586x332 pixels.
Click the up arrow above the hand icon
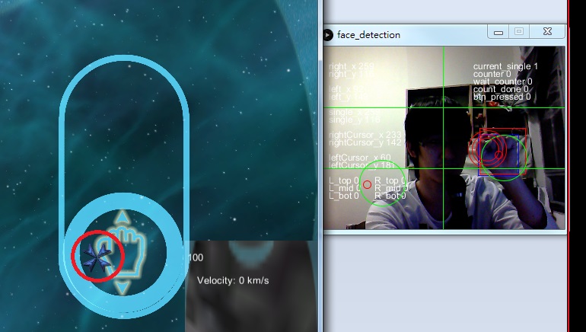pos(122,219)
